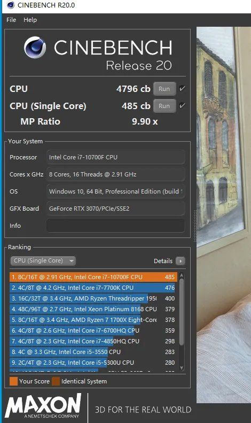Run the multi-core CPU benchmark

pyautogui.click(x=164, y=89)
